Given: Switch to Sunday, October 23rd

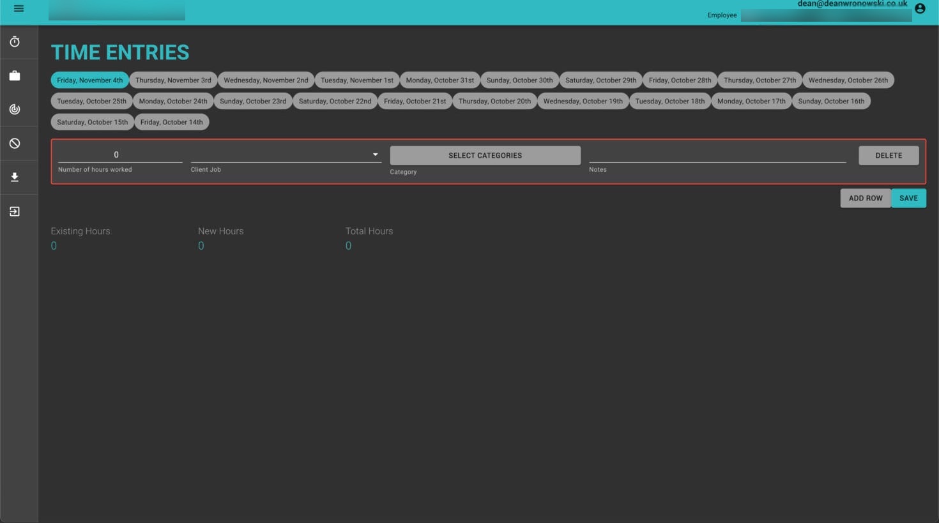Looking at the screenshot, I should pos(253,102).
